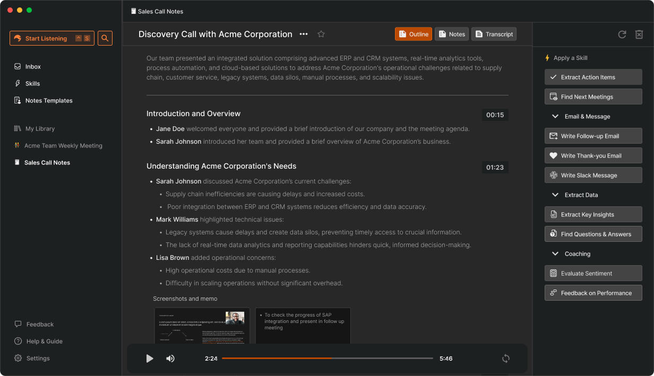Image resolution: width=654 pixels, height=376 pixels.
Task: Jump to the 01:23 timestamp
Action: pos(495,168)
